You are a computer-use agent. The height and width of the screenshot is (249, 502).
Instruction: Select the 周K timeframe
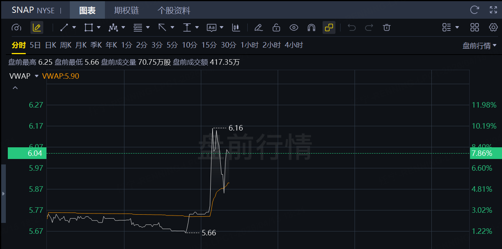pyautogui.click(x=66, y=45)
